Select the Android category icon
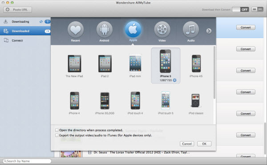Viewport: 267px width, 165px height. 104,30
